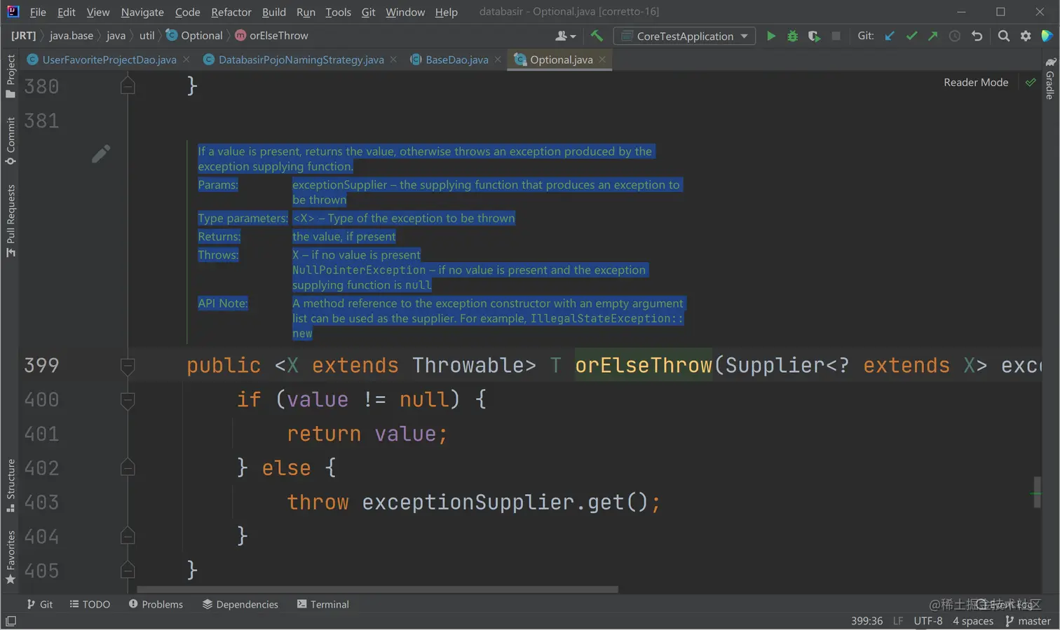Click the fold marker at line 380
The width and height of the screenshot is (1060, 630).
pos(128,85)
